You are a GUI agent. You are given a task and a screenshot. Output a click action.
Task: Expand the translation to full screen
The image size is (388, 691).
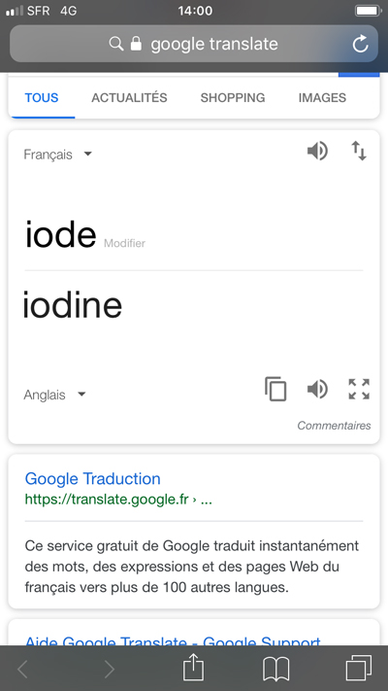point(359,389)
